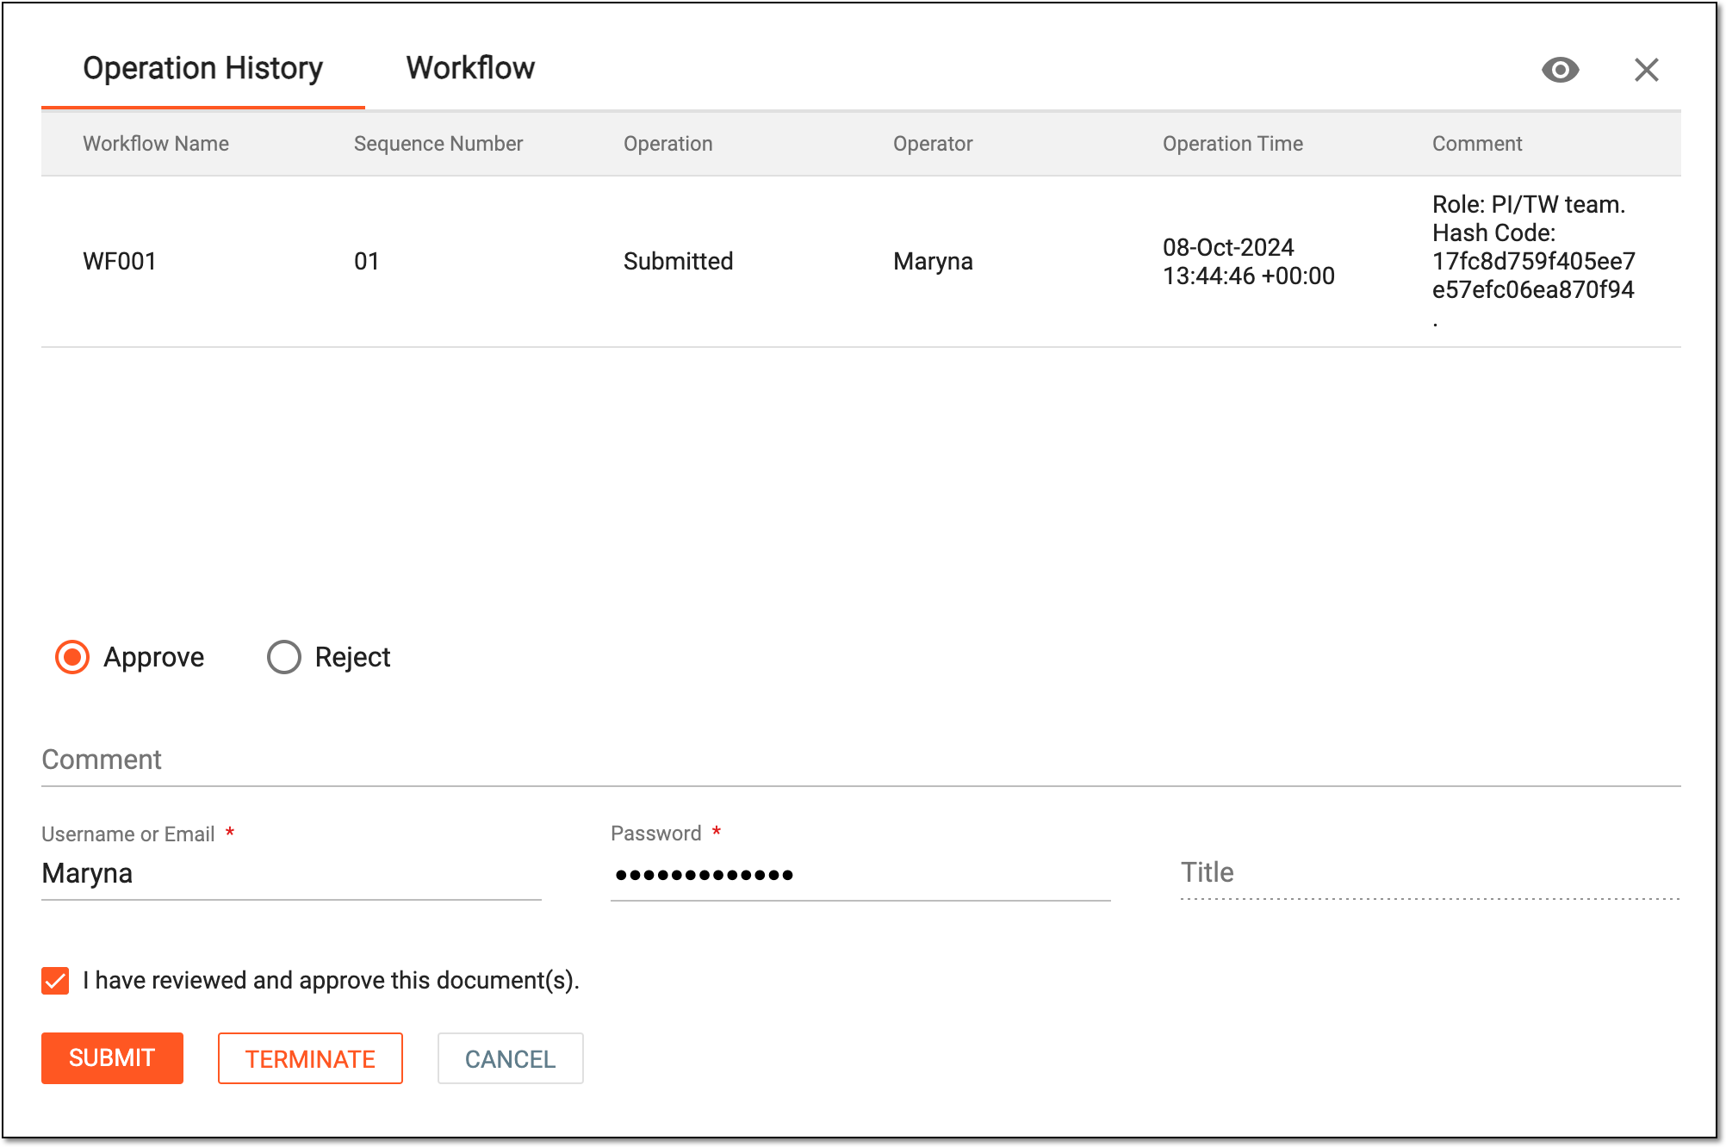Click the CANCEL button
The width and height of the screenshot is (1726, 1147).
tap(510, 1058)
